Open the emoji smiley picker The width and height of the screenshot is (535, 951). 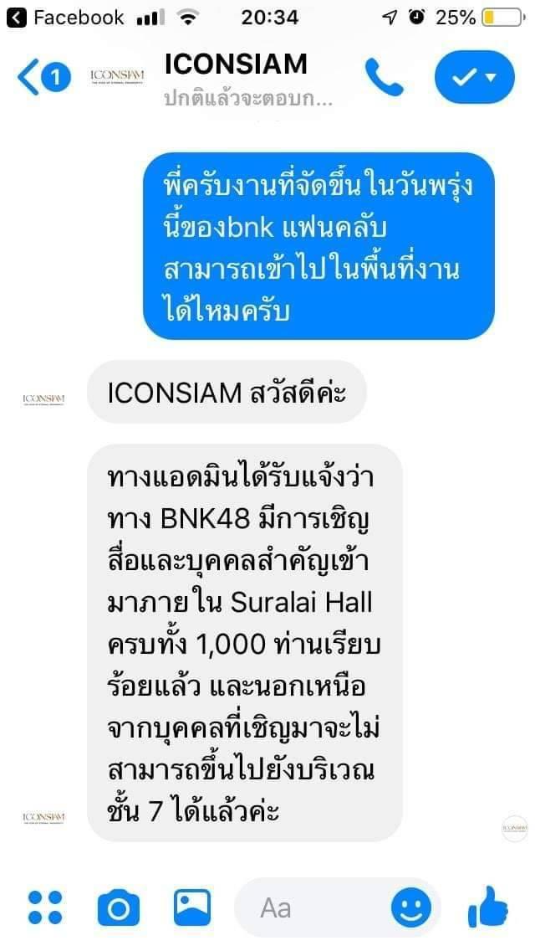[x=411, y=908]
